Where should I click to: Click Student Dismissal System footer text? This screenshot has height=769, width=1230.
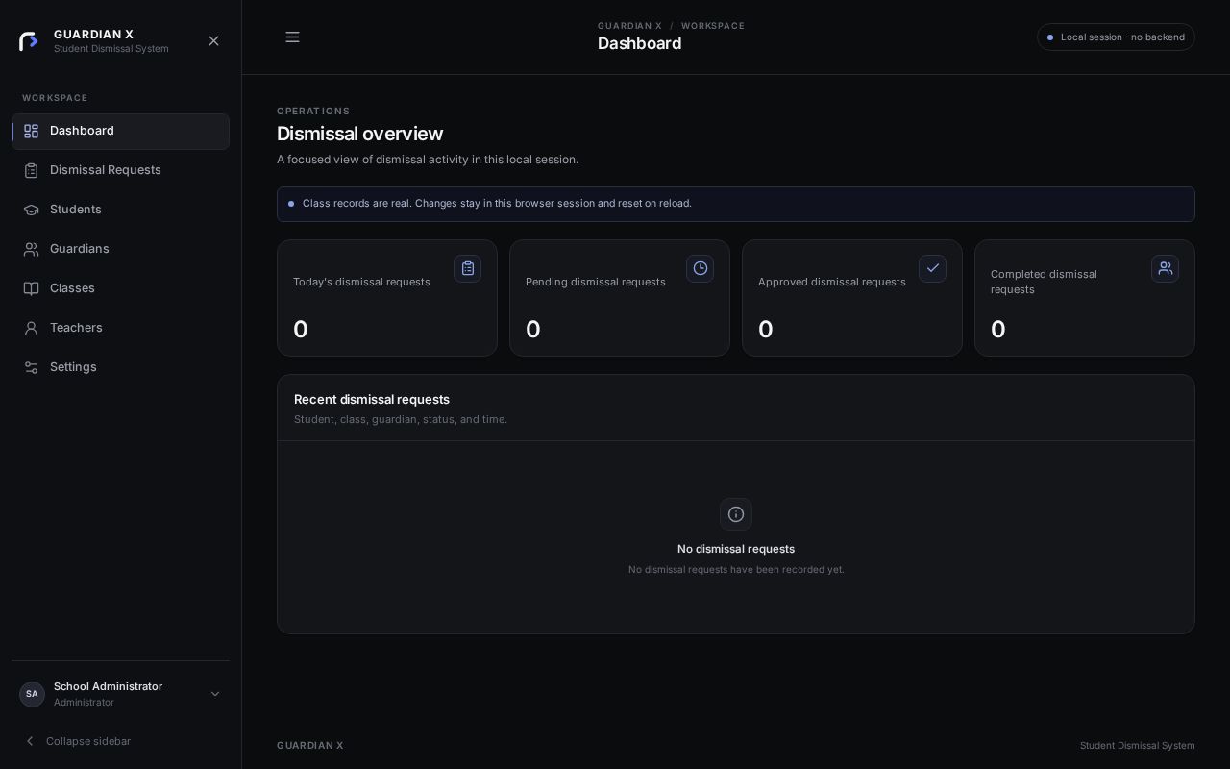(x=1138, y=746)
